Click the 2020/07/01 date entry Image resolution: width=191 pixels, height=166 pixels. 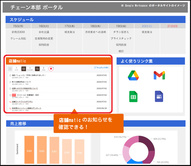point(102,102)
